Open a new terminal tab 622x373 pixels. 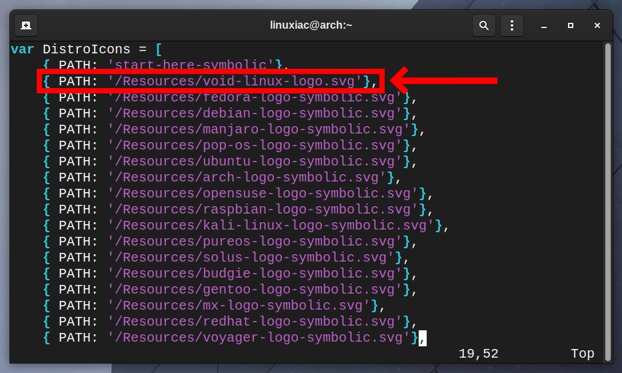point(26,25)
